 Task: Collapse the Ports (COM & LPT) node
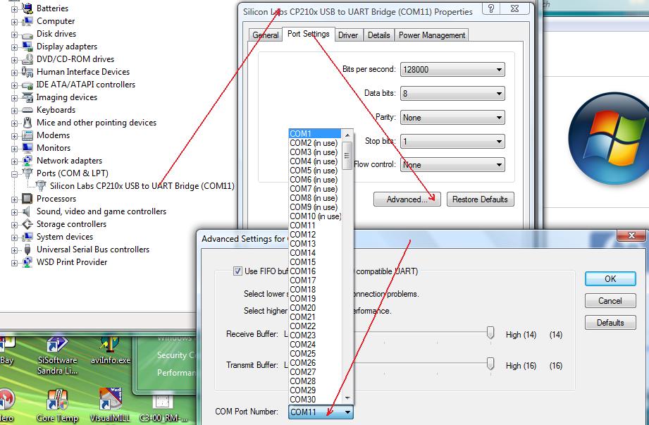[15, 174]
